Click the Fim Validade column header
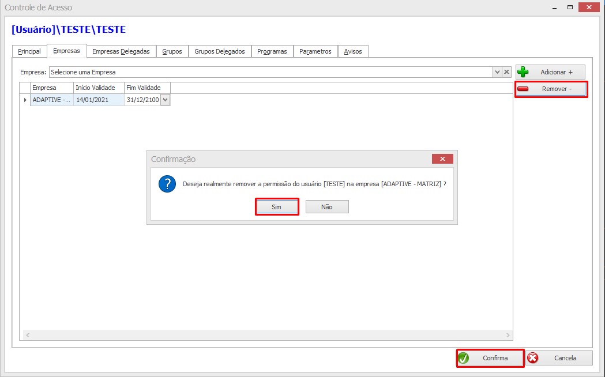Viewport: 605px width, 377px height. point(147,88)
